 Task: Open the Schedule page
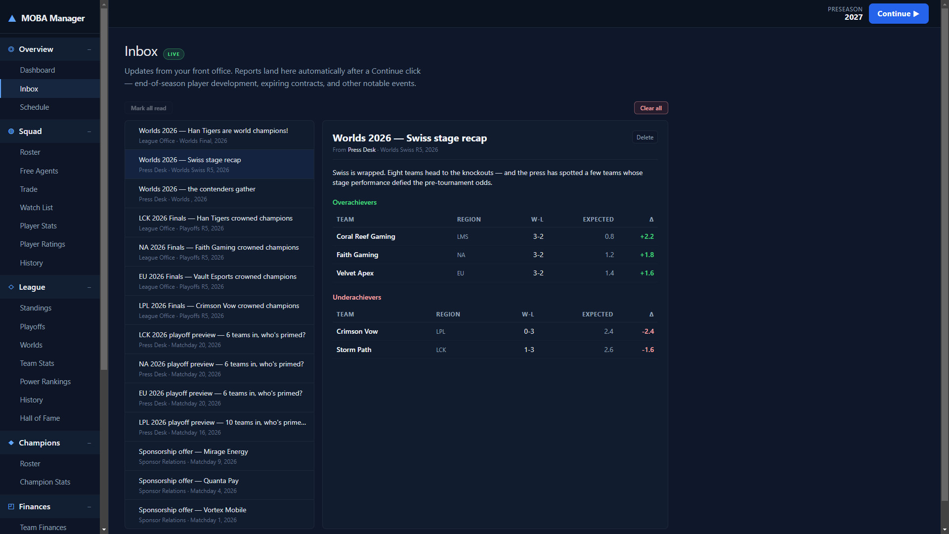tap(50, 107)
